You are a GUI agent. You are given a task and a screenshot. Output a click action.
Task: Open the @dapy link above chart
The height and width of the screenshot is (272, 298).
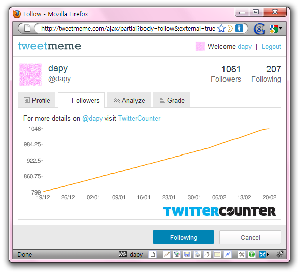pyautogui.click(x=92, y=119)
